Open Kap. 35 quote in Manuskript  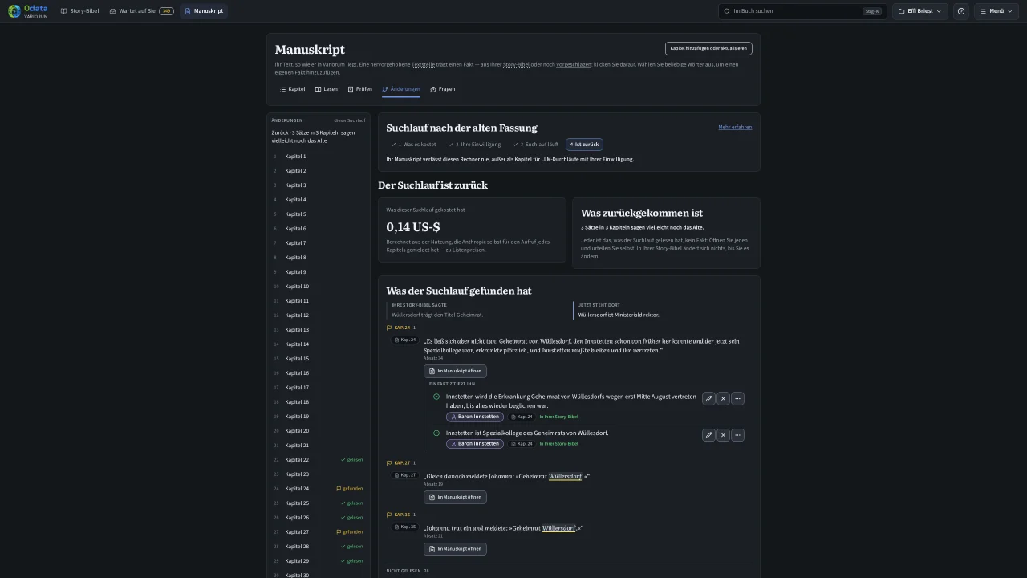point(455,549)
